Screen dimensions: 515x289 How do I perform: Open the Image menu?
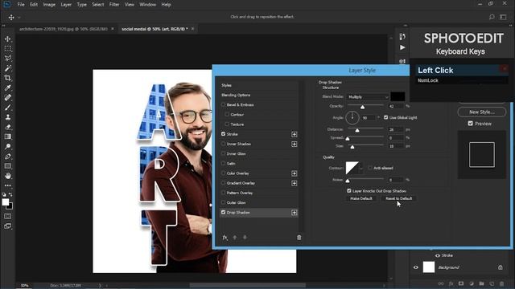click(49, 5)
